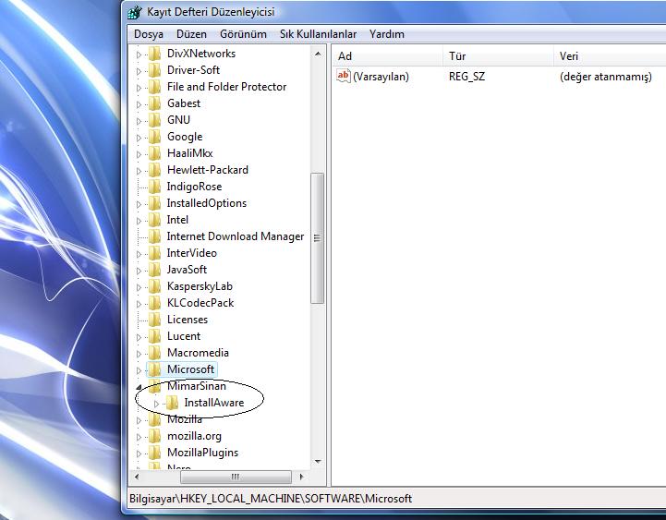Click the Registry Editor title bar icon
Screen dimensions: 666x520
point(135,12)
